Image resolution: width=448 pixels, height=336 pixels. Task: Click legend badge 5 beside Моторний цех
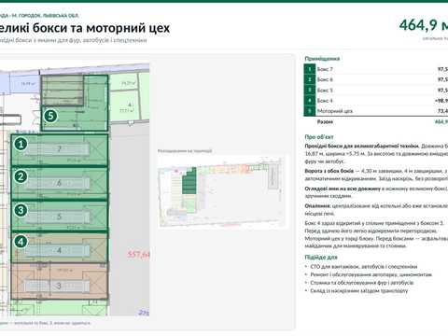pos(310,111)
